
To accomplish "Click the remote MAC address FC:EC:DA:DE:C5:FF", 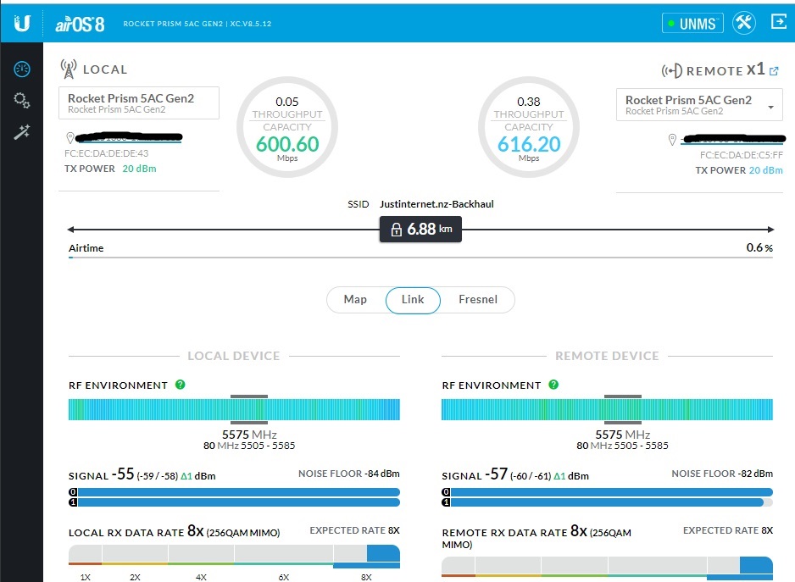I will click(x=742, y=155).
